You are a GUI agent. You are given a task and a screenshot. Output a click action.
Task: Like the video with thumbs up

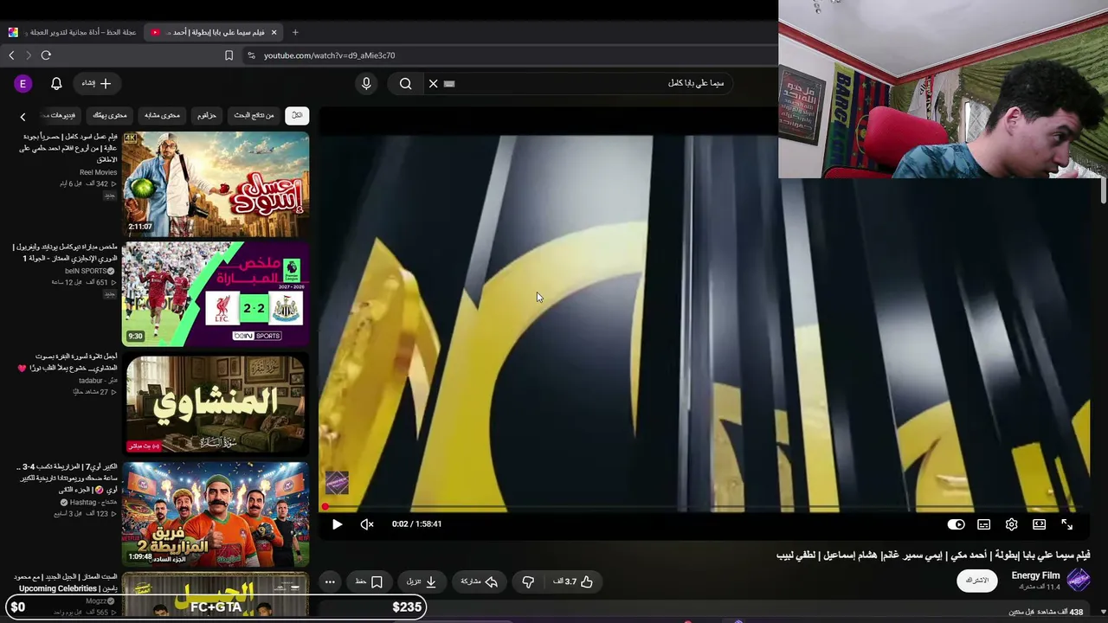574,581
